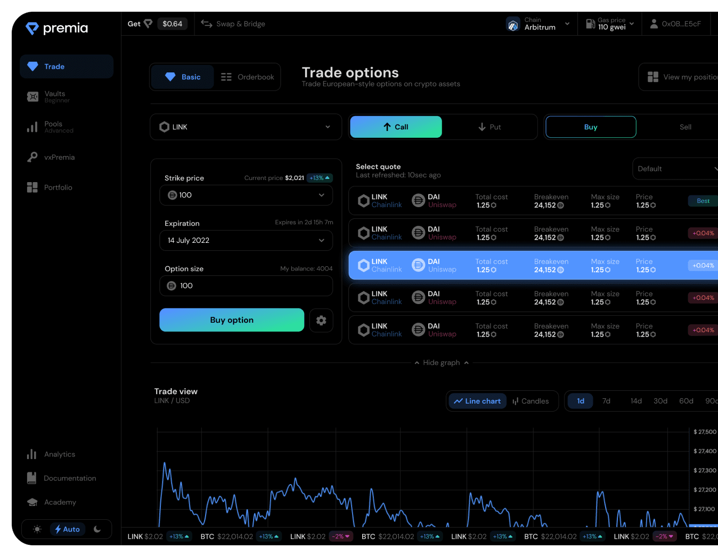Choose the Buy side toggle
Viewport: 718px width, 557px height.
[591, 127]
